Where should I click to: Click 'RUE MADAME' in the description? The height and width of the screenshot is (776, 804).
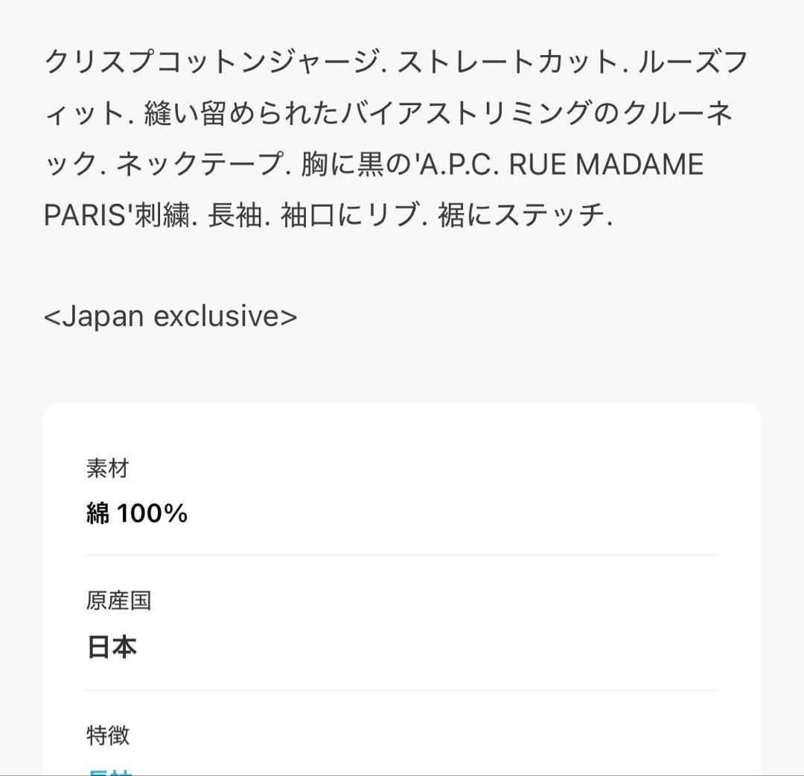606,165
